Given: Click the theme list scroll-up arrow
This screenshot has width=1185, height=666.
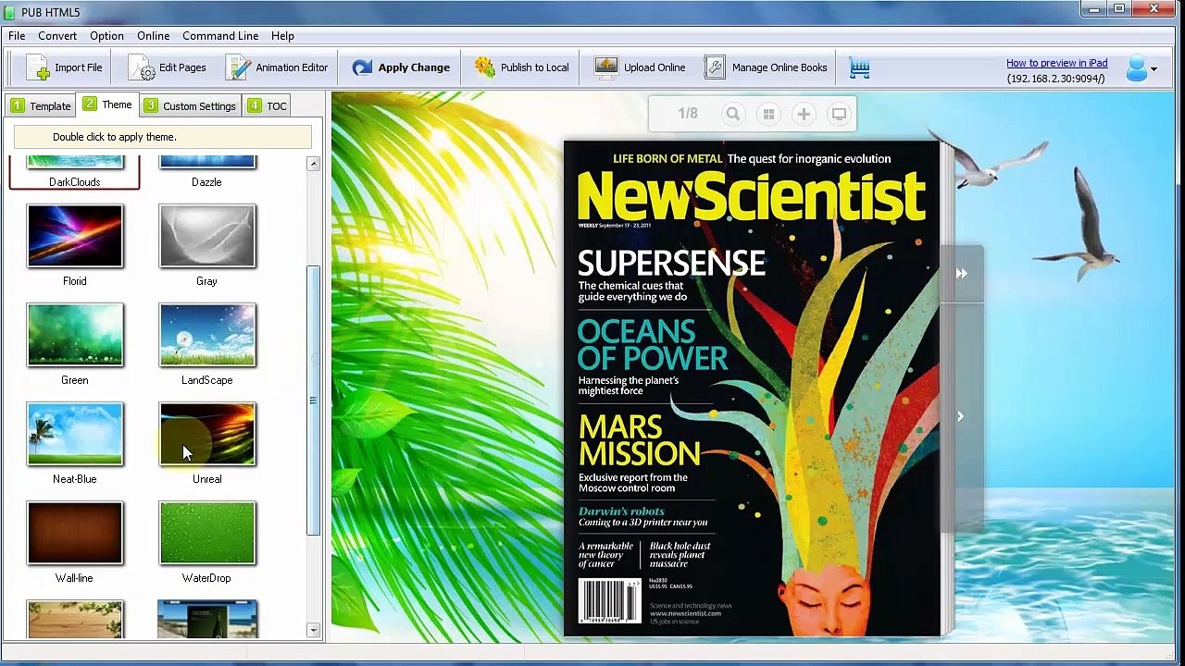Looking at the screenshot, I should coord(313,164).
